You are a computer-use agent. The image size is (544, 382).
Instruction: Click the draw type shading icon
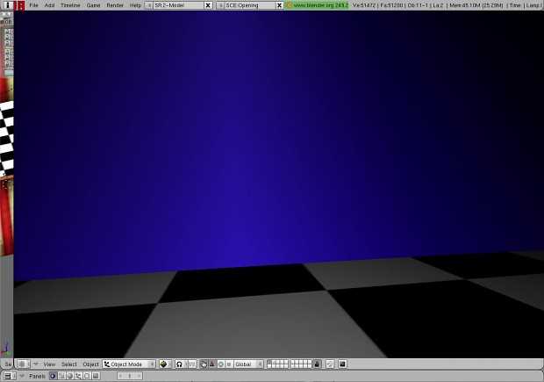(x=164, y=364)
